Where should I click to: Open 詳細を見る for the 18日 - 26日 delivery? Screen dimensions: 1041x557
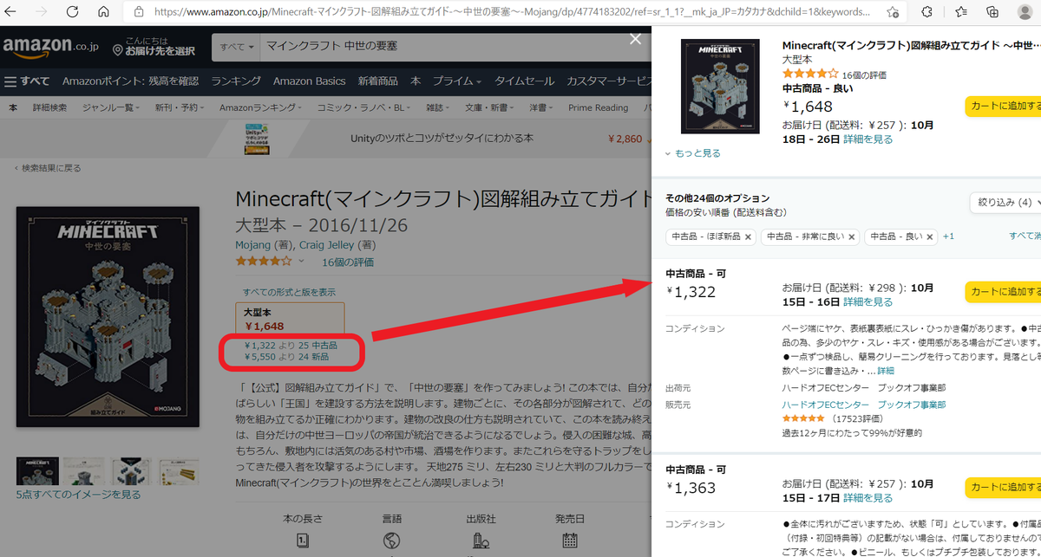point(868,139)
